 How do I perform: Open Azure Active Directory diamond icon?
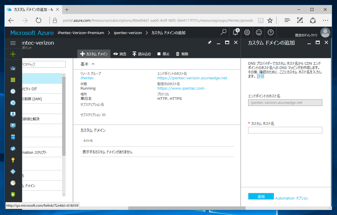(13, 171)
